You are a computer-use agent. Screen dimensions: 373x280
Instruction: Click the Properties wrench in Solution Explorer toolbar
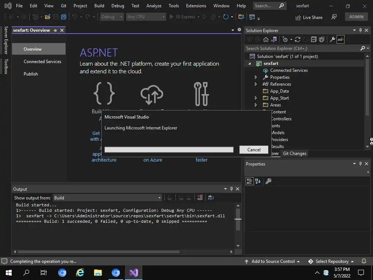[333, 39]
